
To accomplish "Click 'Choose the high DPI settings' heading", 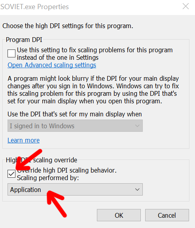I will 68,26.
